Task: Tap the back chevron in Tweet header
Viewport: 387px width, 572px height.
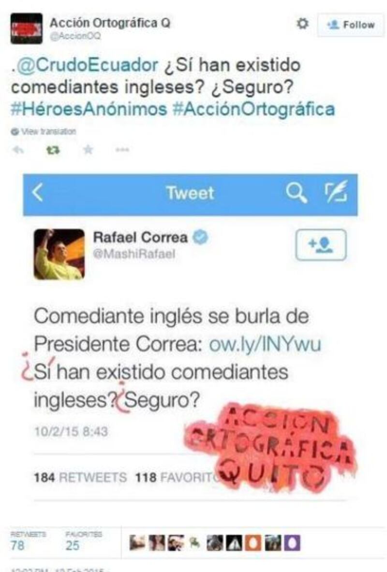Action: coord(38,192)
